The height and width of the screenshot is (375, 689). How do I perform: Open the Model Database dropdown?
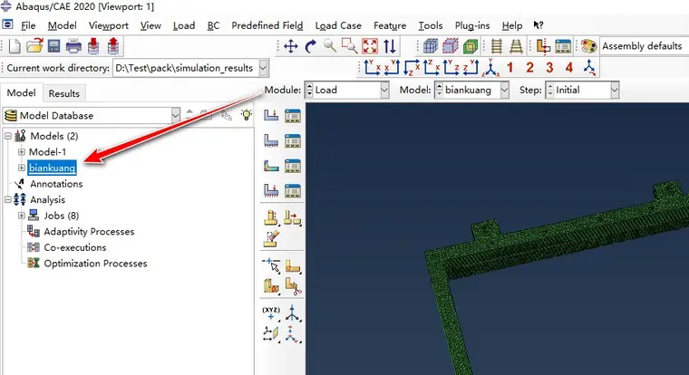(92, 115)
